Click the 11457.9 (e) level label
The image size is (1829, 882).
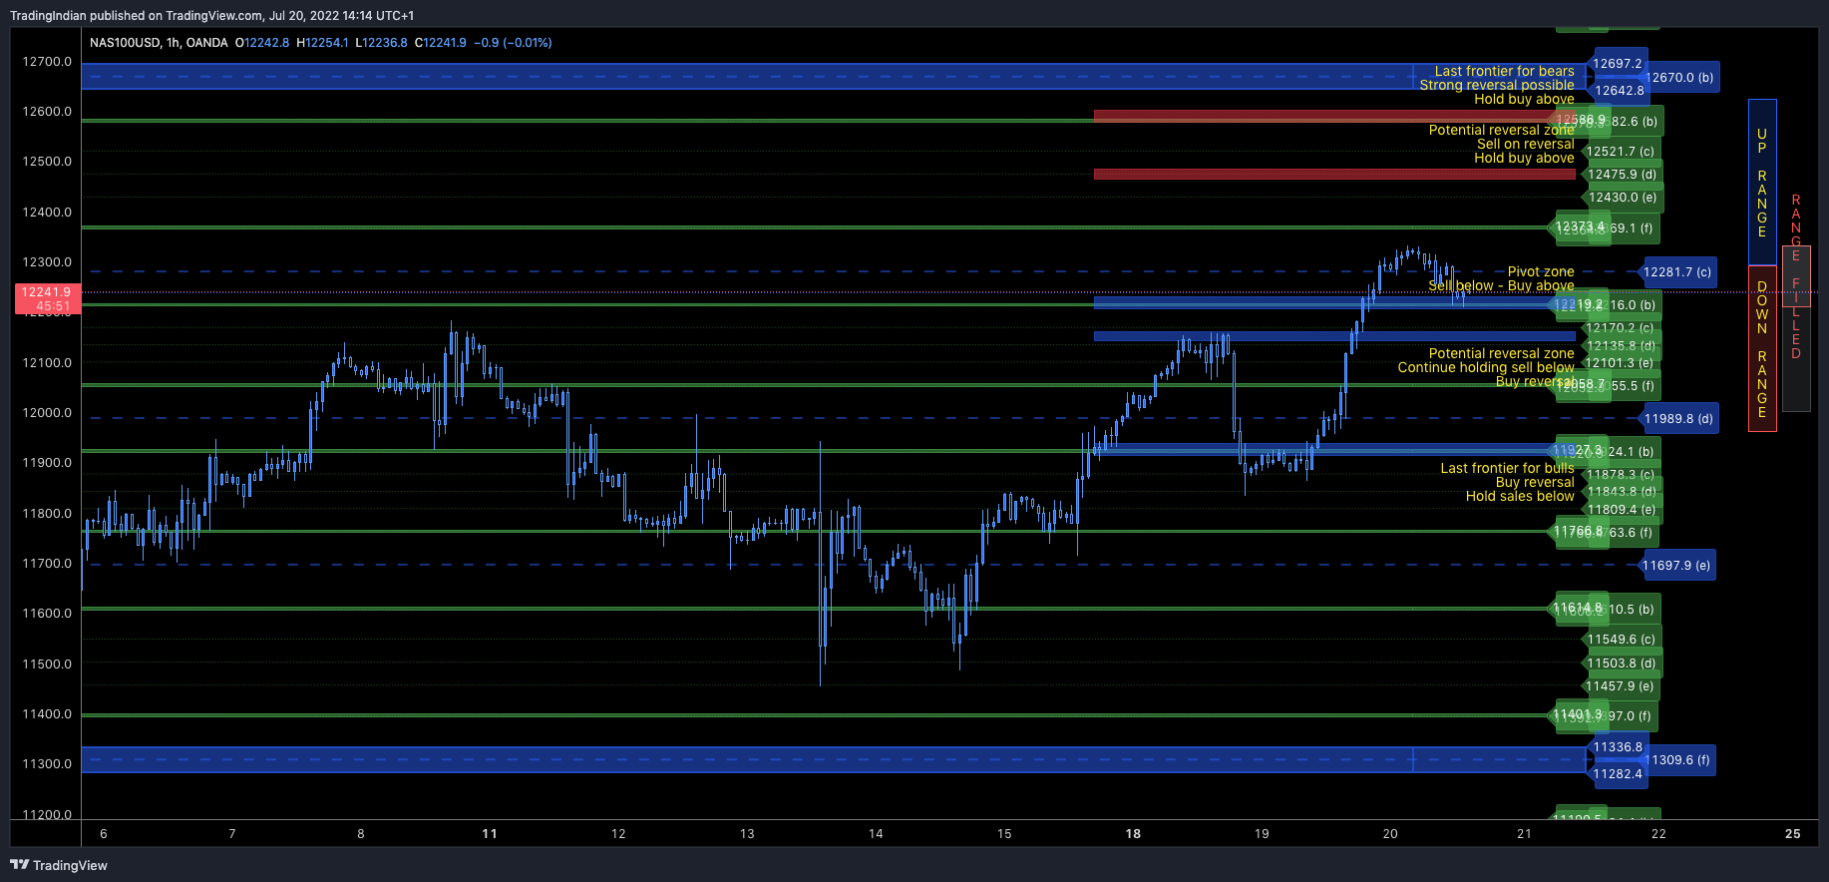pyautogui.click(x=1621, y=686)
